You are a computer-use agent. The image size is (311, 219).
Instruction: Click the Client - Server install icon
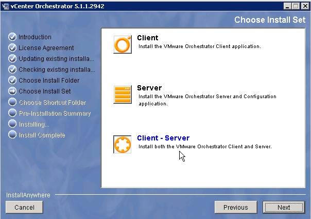click(x=122, y=145)
